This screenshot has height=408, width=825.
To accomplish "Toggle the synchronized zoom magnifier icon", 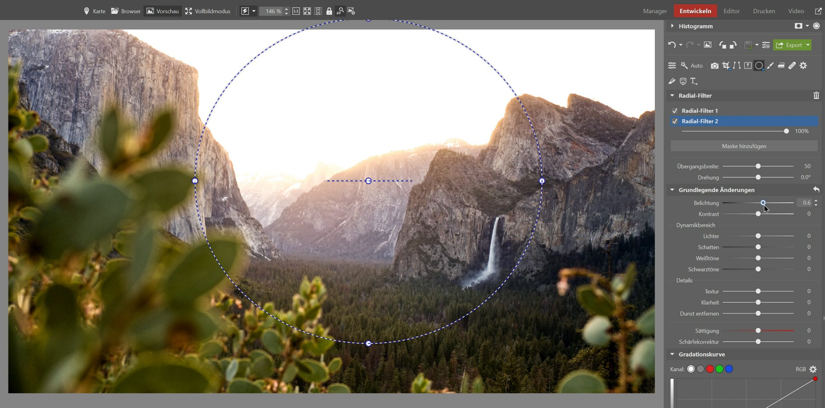I will coord(340,11).
